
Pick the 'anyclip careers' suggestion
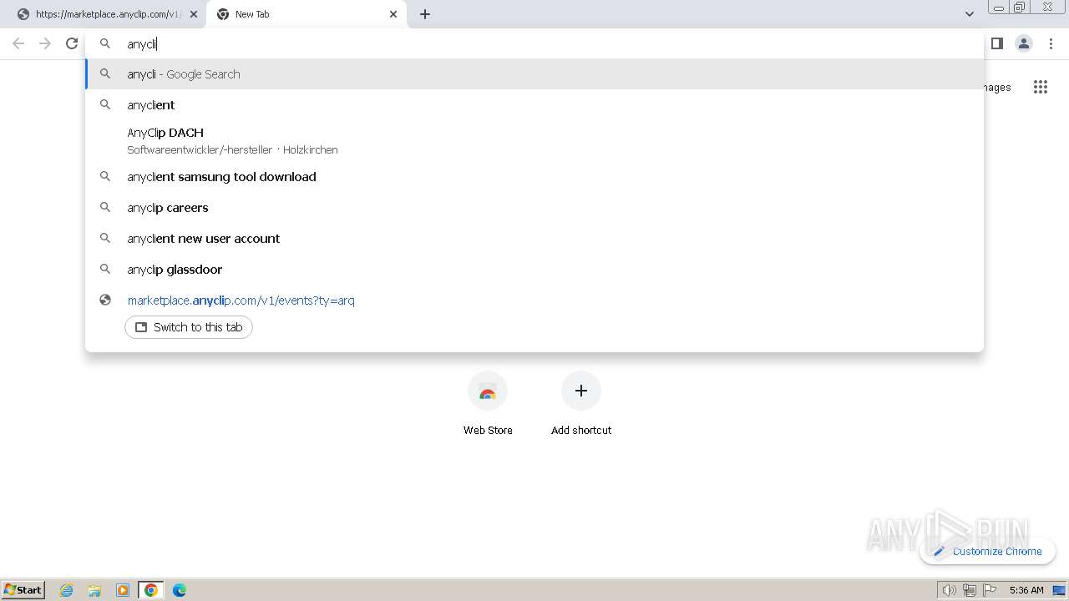534,207
